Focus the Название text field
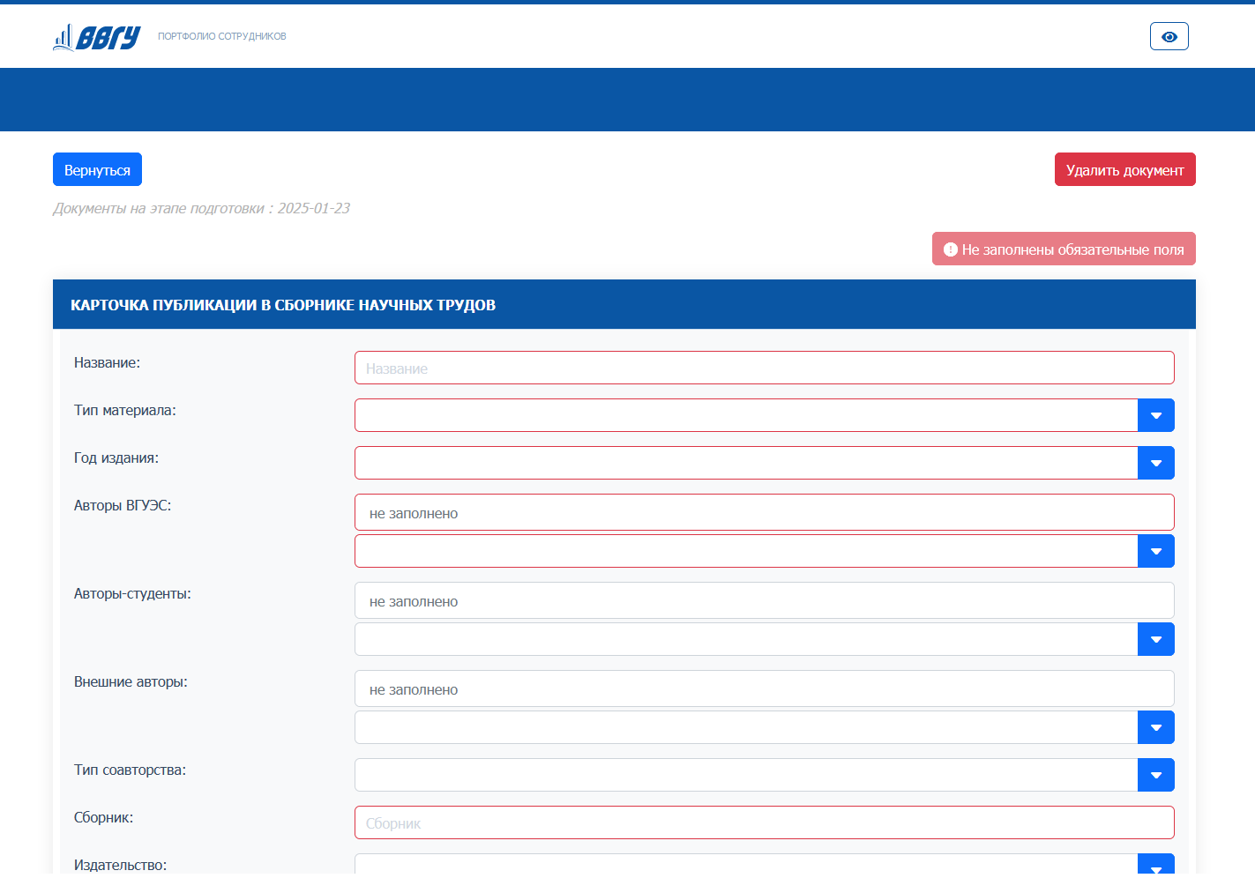The width and height of the screenshot is (1255, 878). click(764, 368)
